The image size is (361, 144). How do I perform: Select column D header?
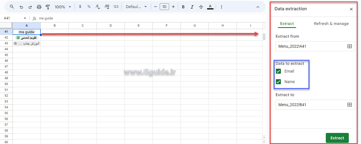tap(111, 25)
